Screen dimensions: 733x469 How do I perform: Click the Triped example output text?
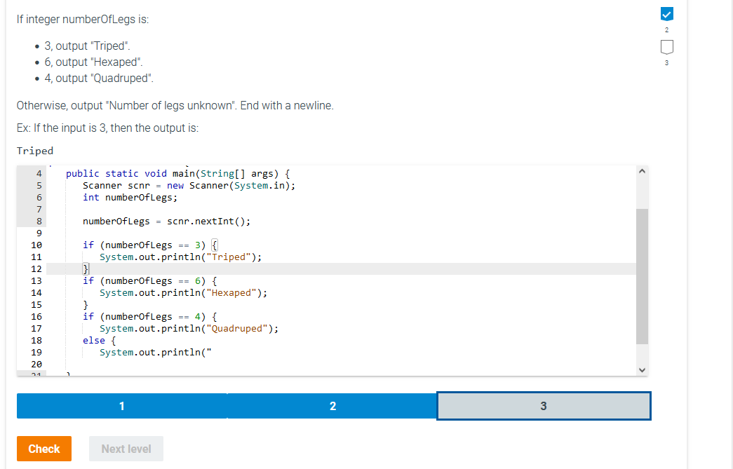click(x=34, y=150)
